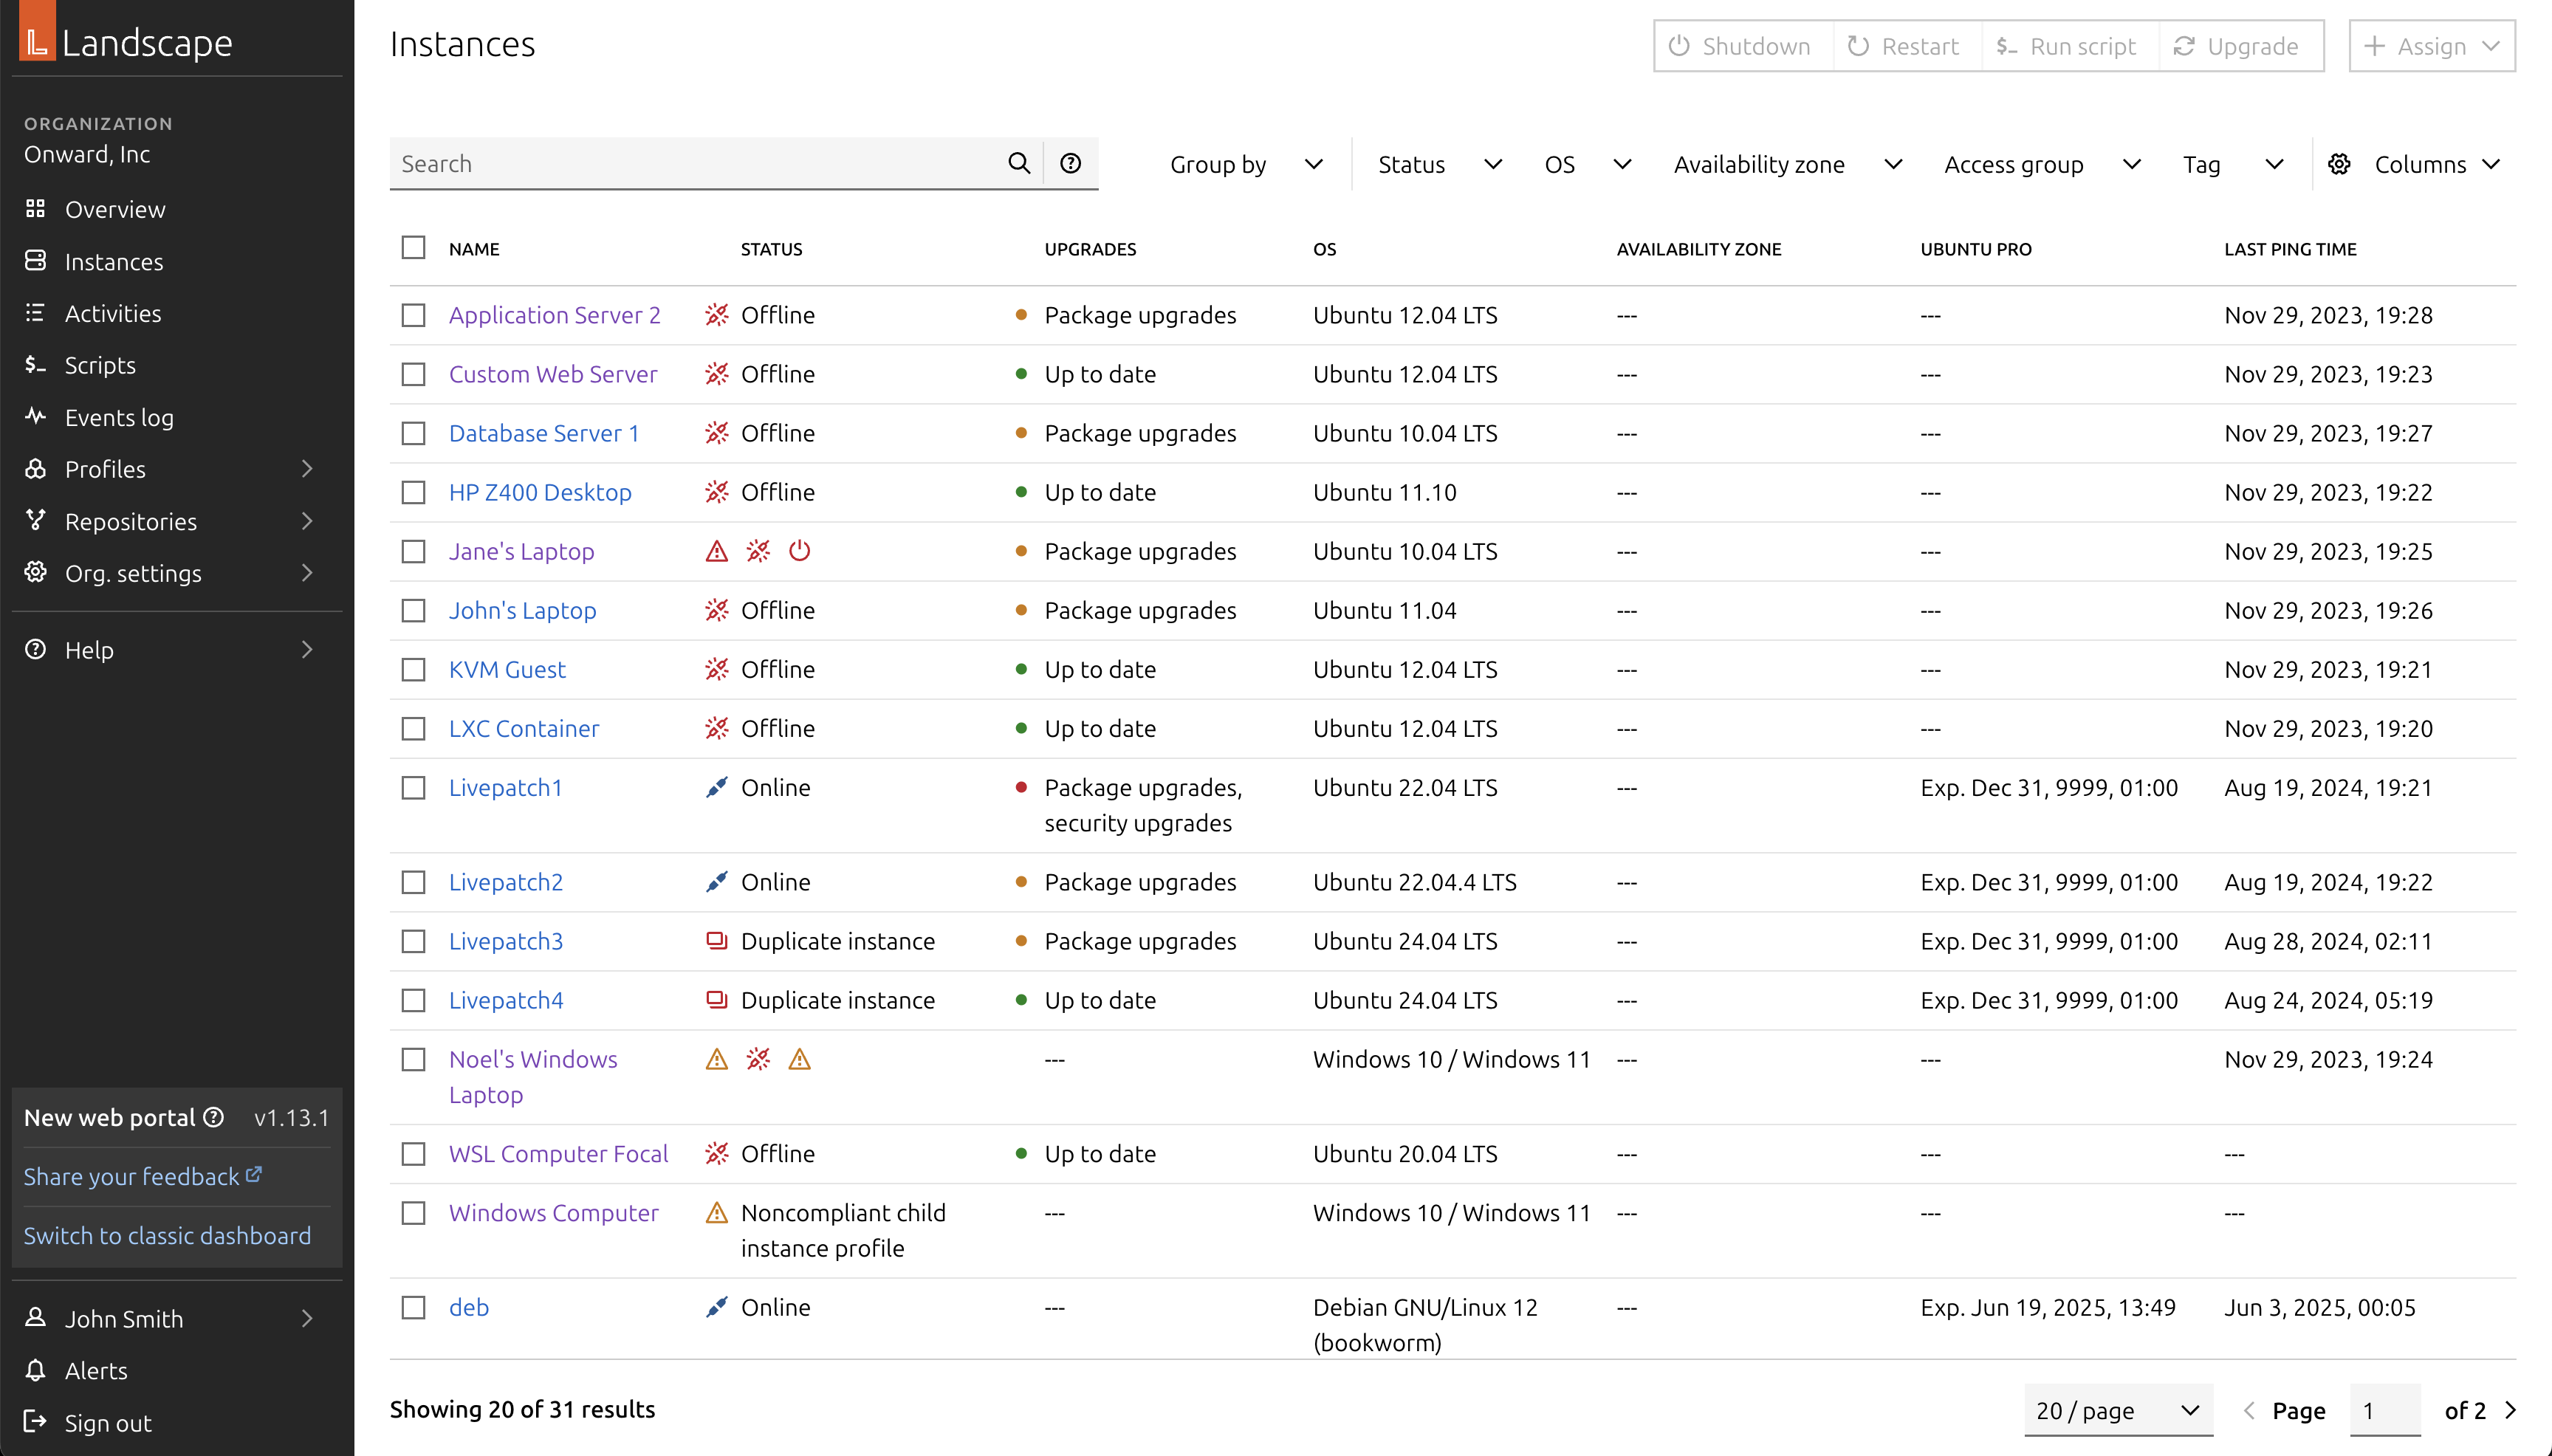Screen dimensions: 2552x1456
Task: Click the Columns gear icon
Action: point(2339,164)
